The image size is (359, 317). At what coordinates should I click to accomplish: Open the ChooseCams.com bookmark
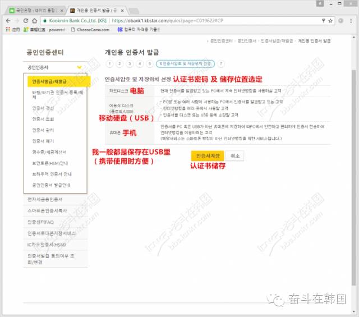point(91,30)
